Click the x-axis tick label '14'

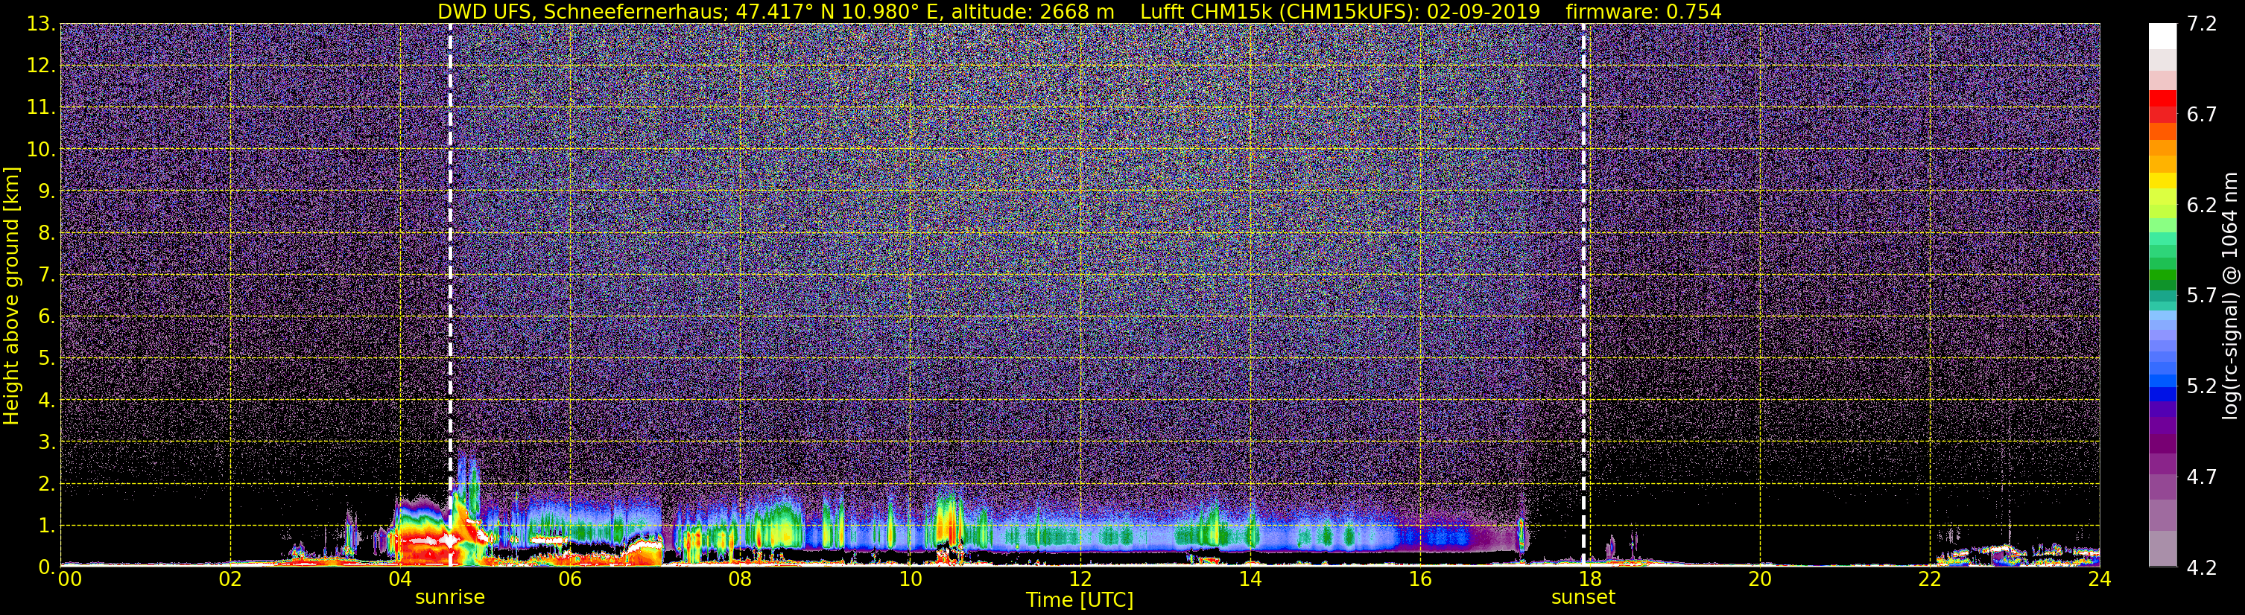click(1250, 580)
